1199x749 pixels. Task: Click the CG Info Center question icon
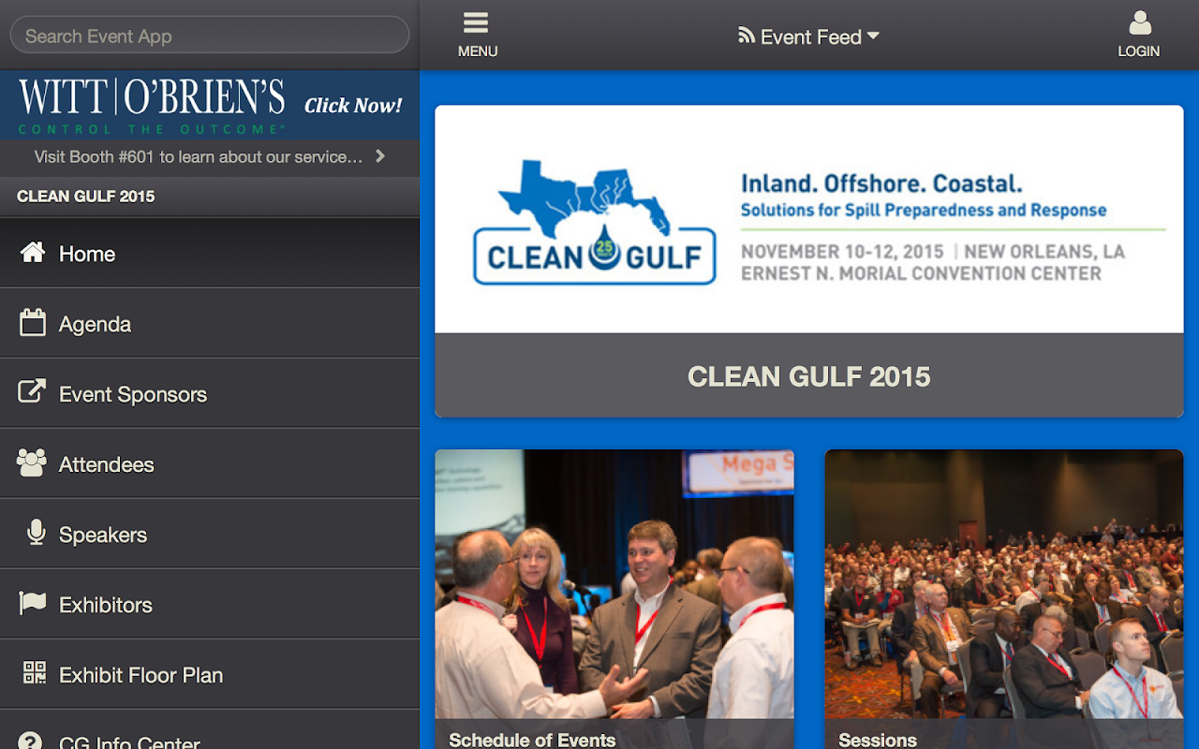click(x=31, y=742)
